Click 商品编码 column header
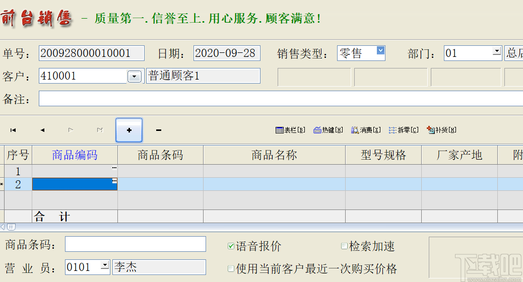 (x=75, y=155)
